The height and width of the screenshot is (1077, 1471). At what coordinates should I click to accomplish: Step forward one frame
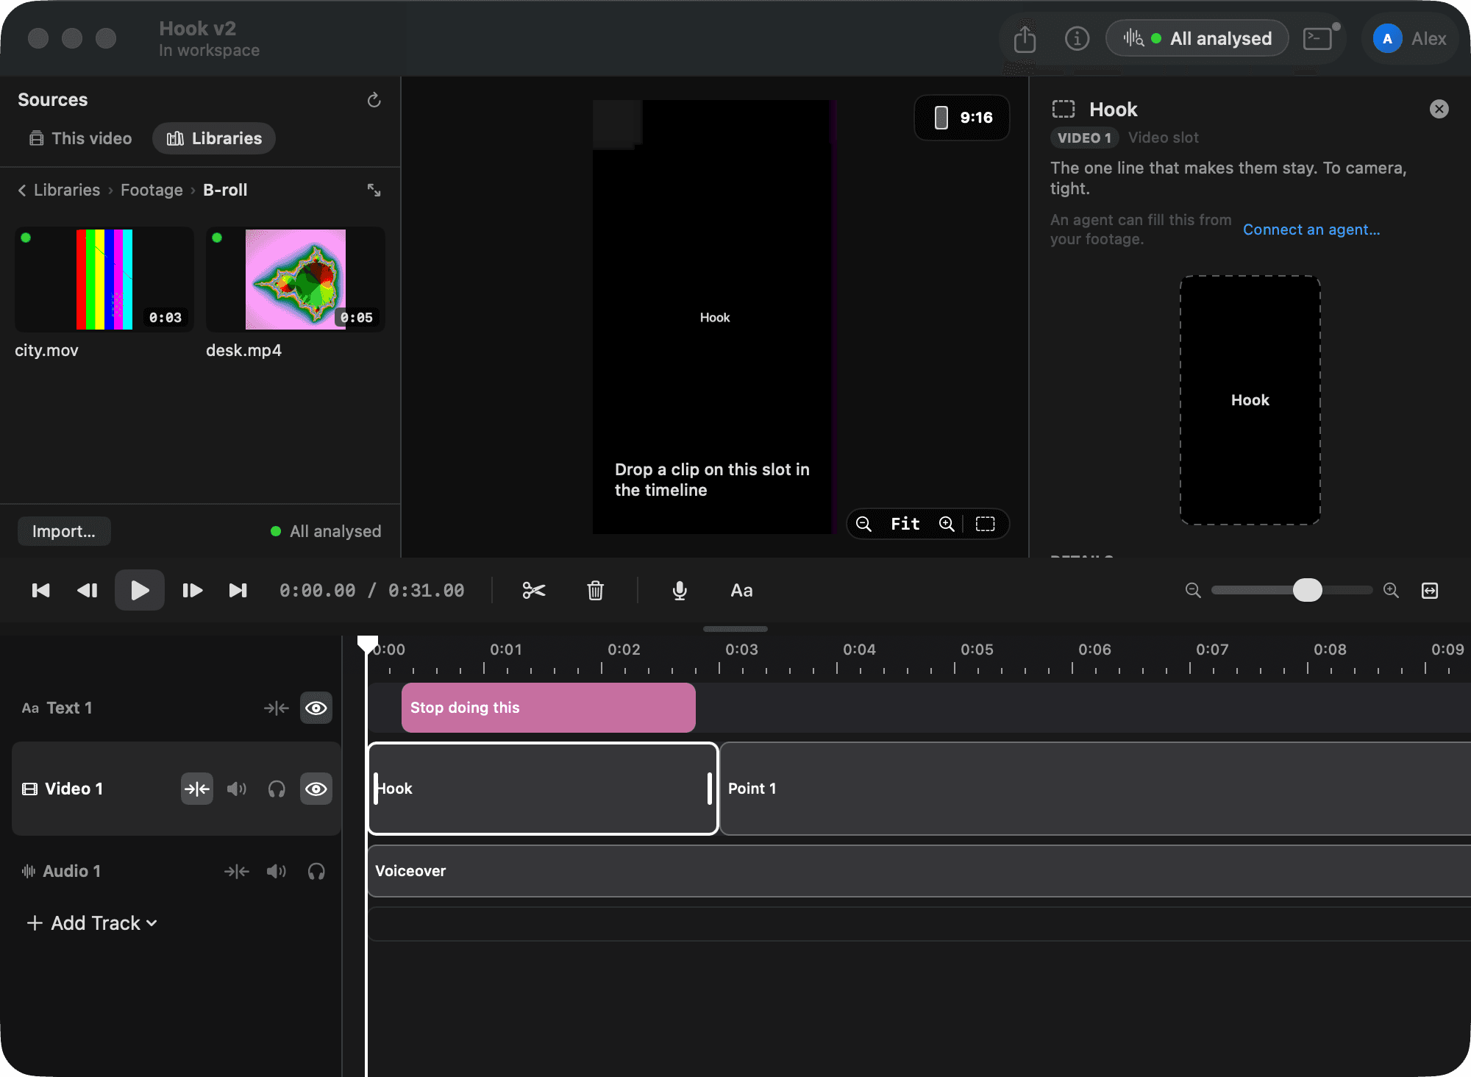click(x=192, y=590)
